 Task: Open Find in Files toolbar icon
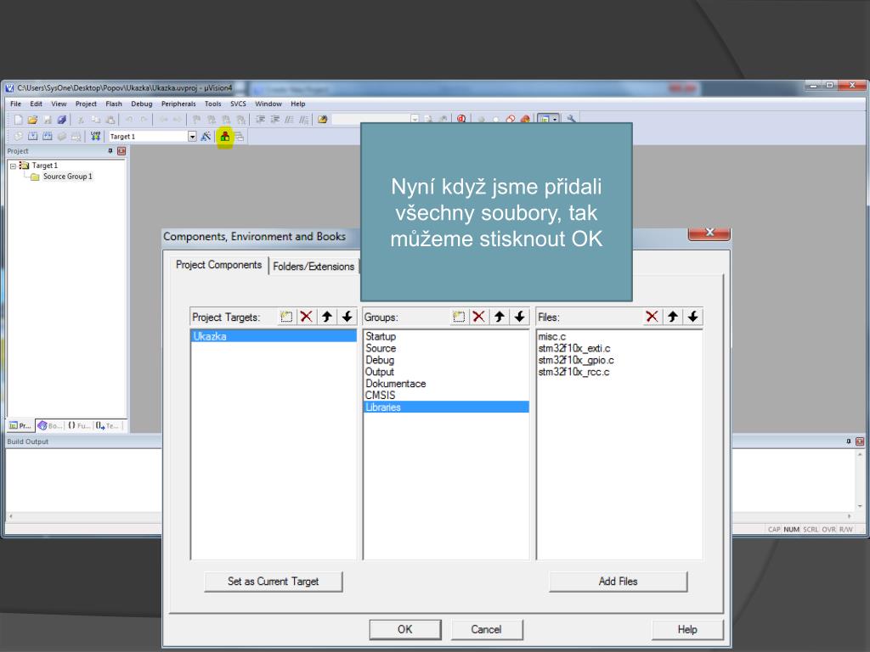[322, 119]
